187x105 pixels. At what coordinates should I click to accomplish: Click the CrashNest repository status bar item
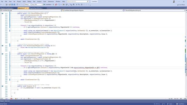[x=181, y=104]
